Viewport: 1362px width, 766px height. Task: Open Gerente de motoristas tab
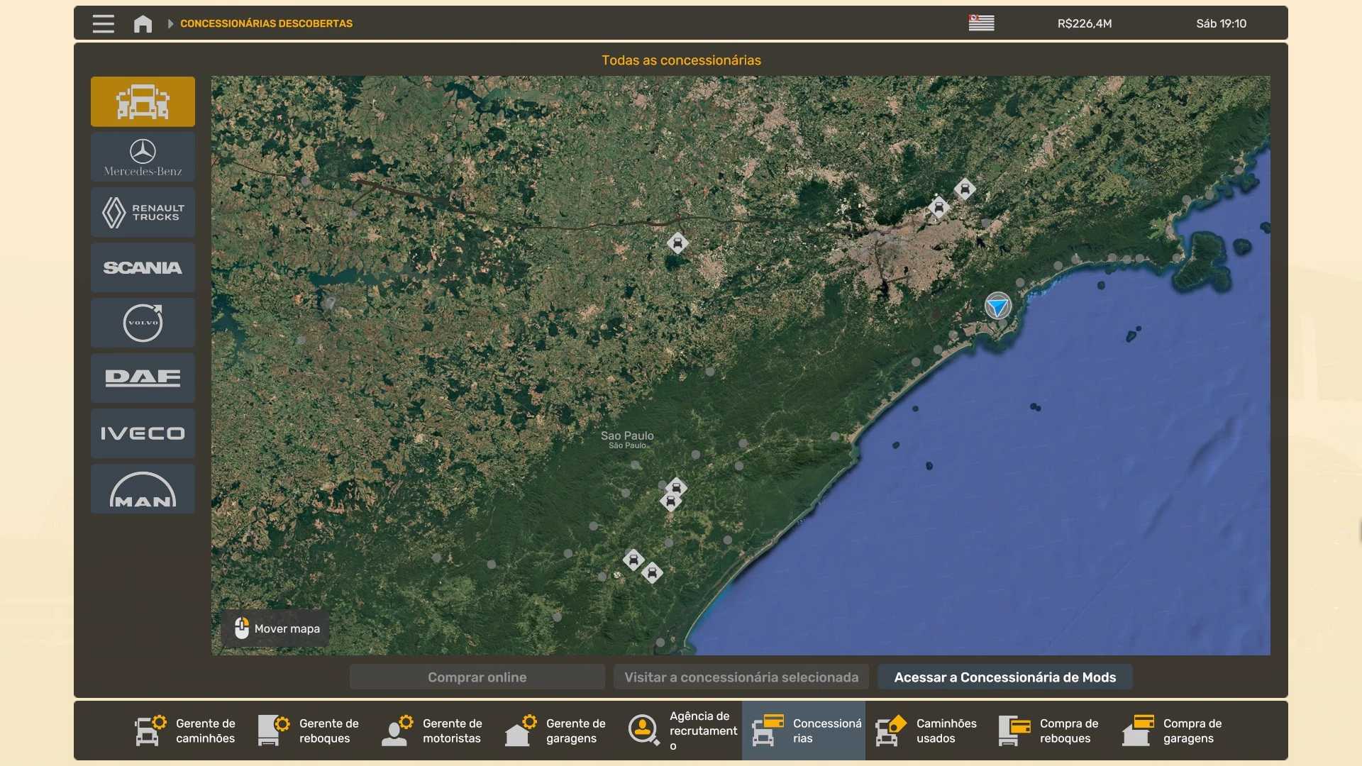433,731
